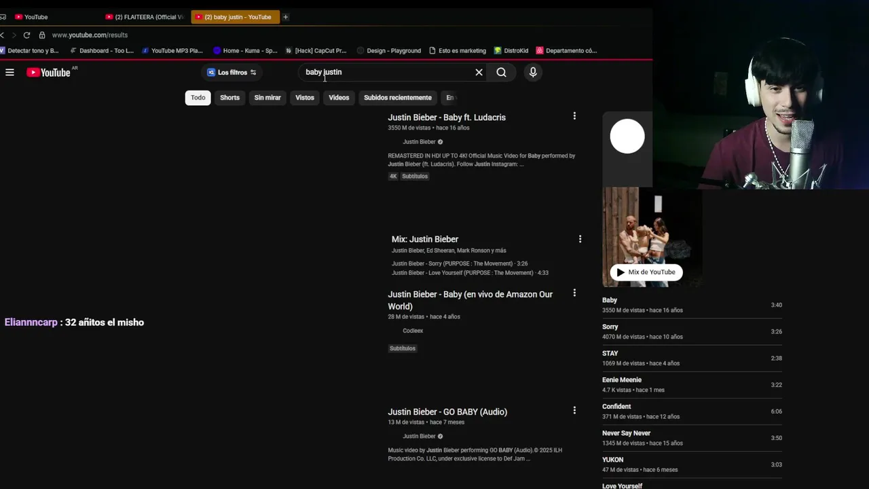Play Confident in the track list

[692, 411]
